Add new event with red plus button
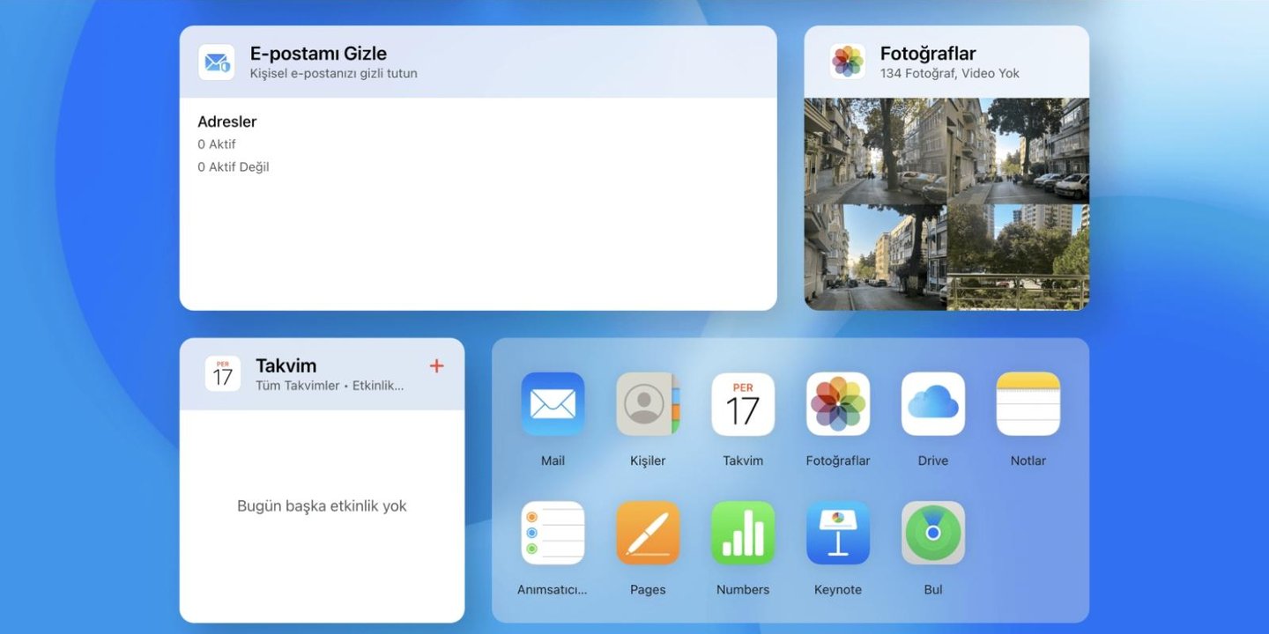 click(436, 366)
